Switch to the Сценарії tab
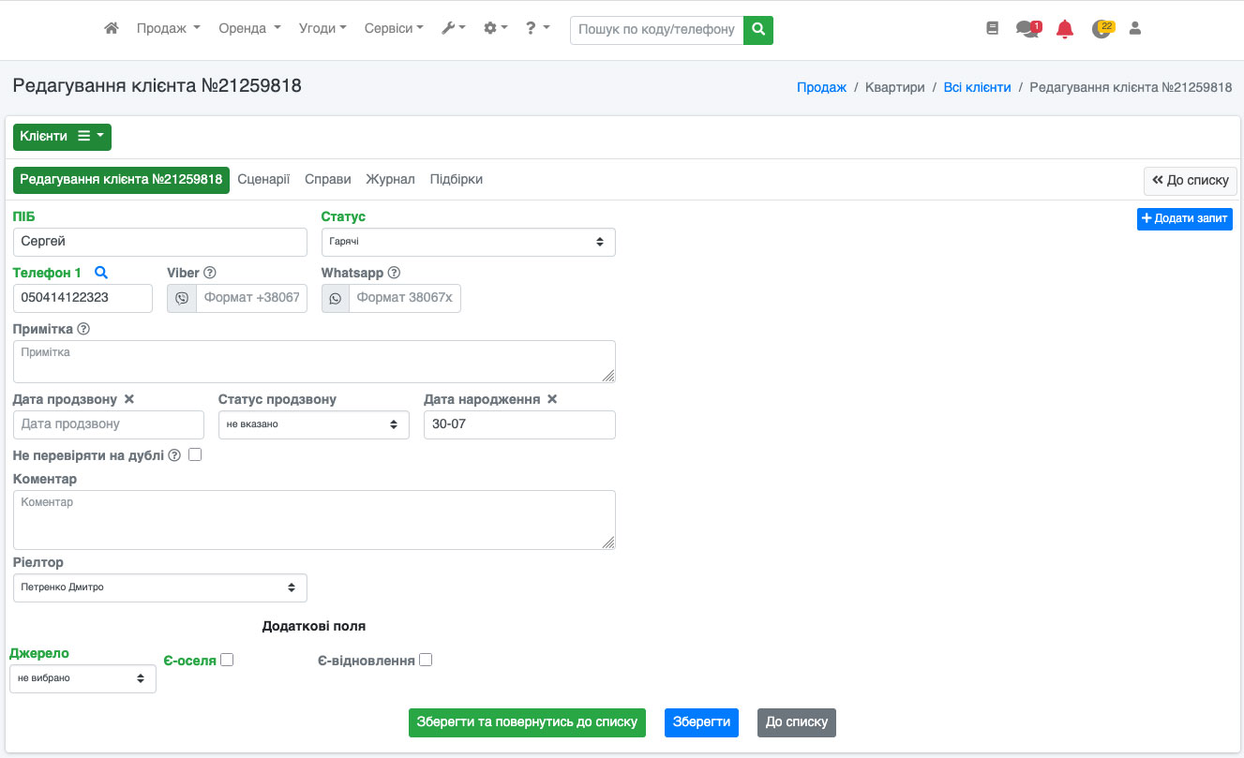The width and height of the screenshot is (1244, 758). pyautogui.click(x=263, y=179)
